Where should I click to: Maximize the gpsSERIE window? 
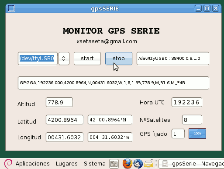click(207, 8)
